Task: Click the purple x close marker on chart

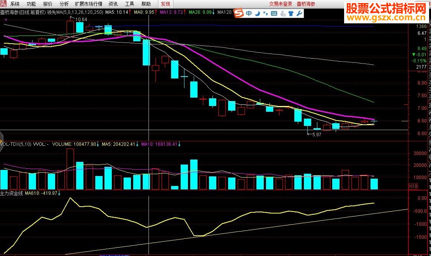Action: point(6,20)
